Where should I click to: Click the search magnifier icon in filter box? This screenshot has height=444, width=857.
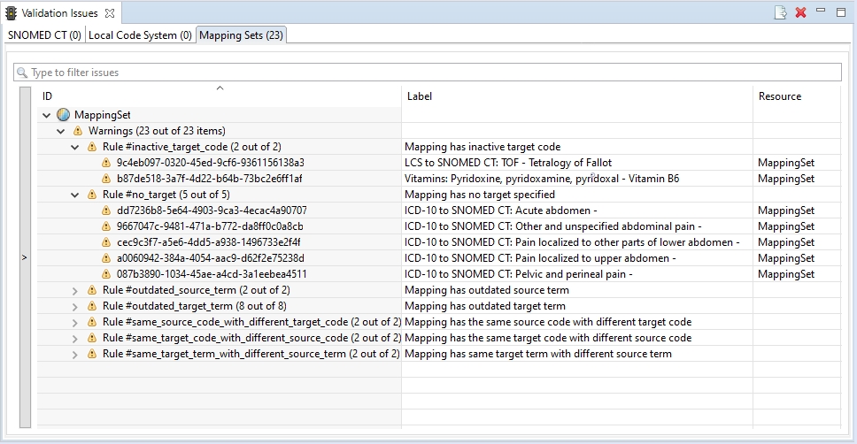22,73
